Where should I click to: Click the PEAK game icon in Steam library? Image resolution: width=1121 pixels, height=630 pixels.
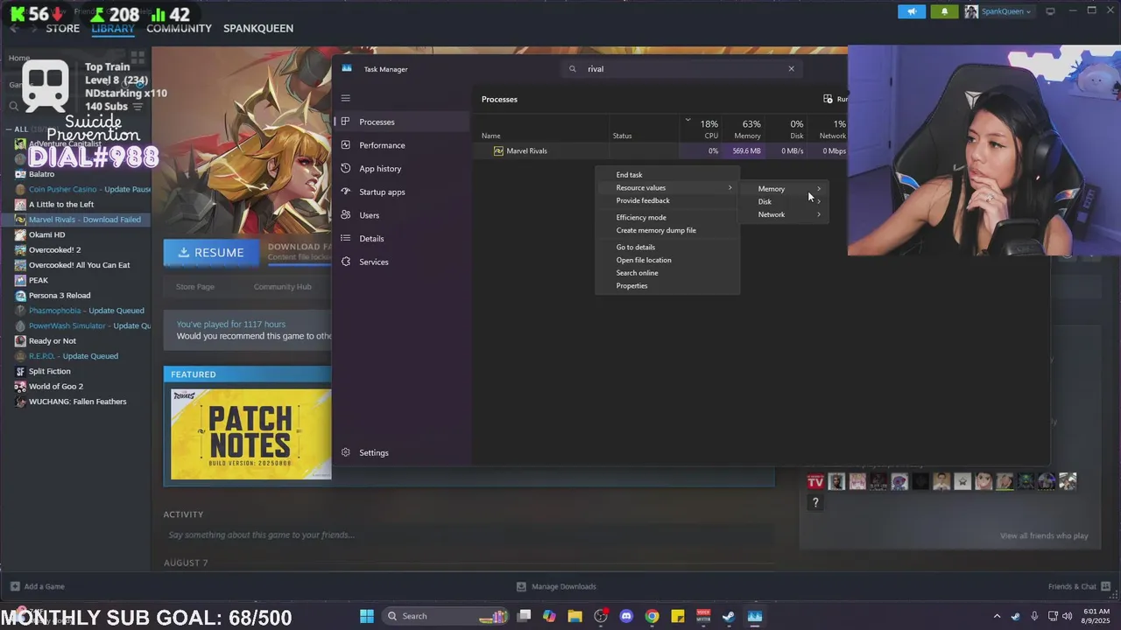click(x=20, y=280)
